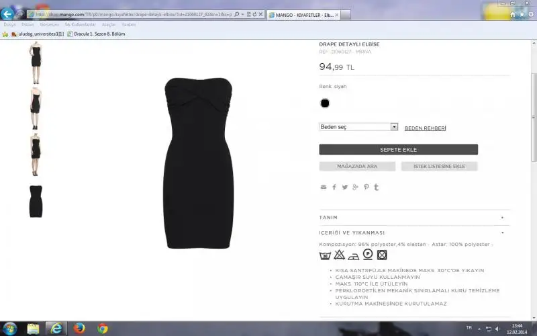Close the MANGO - KIYAFETLER tab

(337, 15)
